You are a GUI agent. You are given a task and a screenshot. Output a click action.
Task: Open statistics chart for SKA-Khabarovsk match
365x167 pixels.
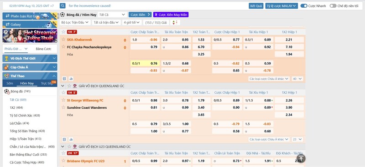71,79
